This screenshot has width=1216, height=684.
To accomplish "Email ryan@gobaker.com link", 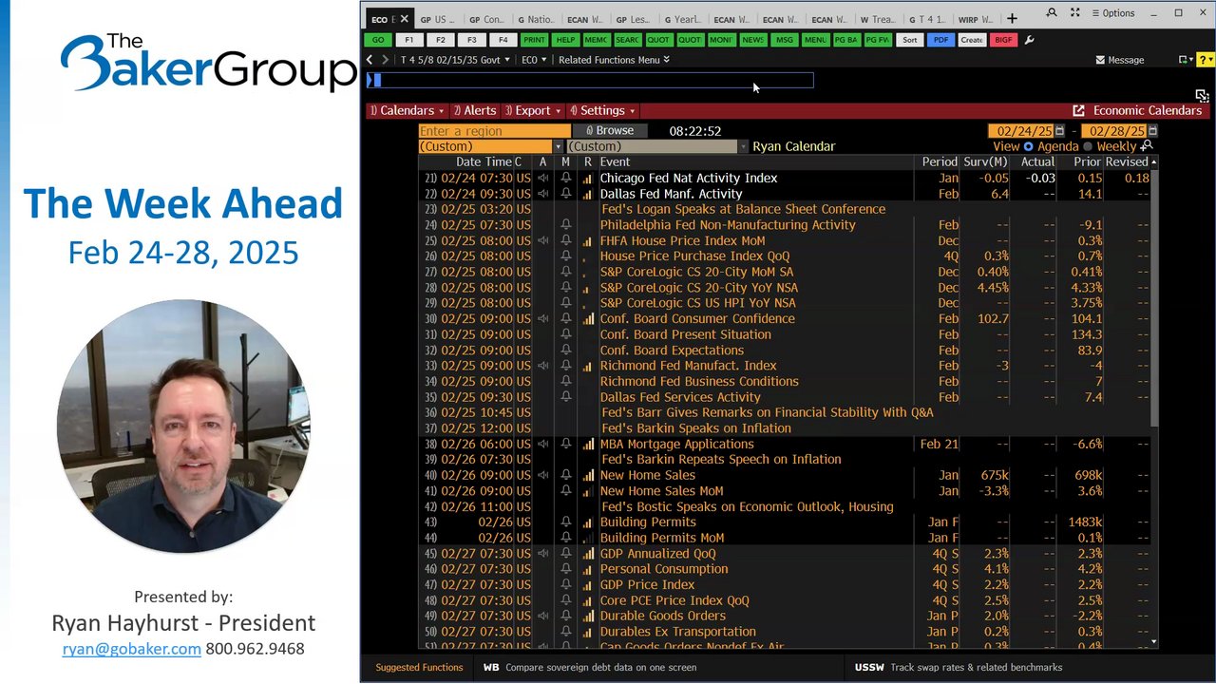I will click(x=132, y=649).
